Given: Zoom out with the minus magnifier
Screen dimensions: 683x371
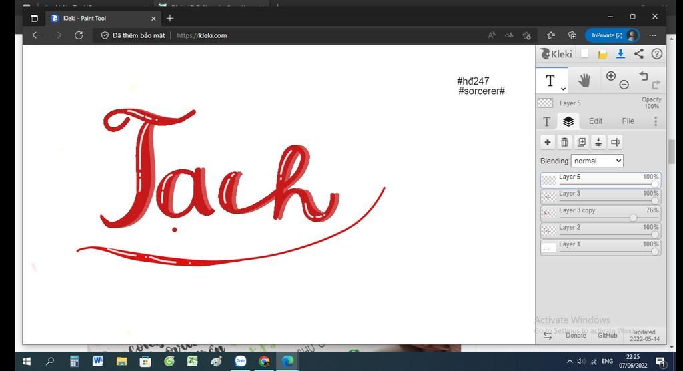Looking at the screenshot, I should 624,85.
